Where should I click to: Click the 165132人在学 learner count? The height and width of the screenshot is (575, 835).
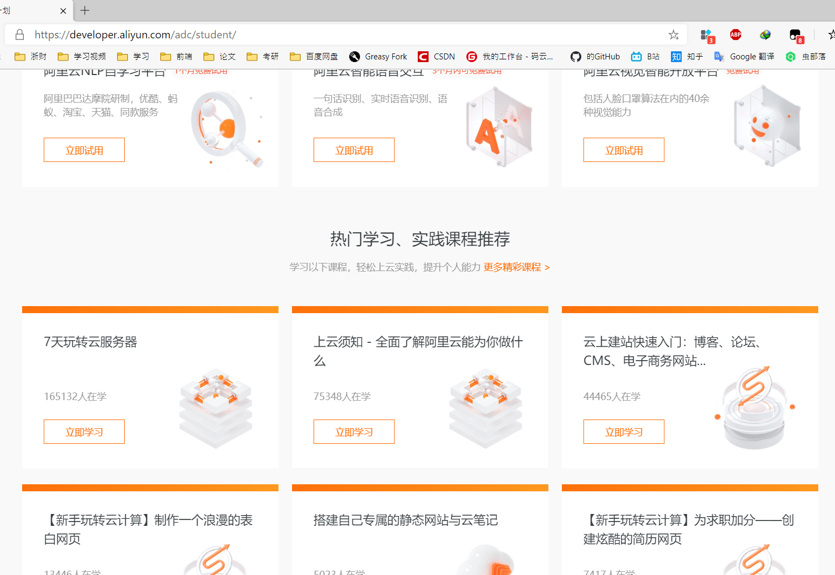pos(75,397)
